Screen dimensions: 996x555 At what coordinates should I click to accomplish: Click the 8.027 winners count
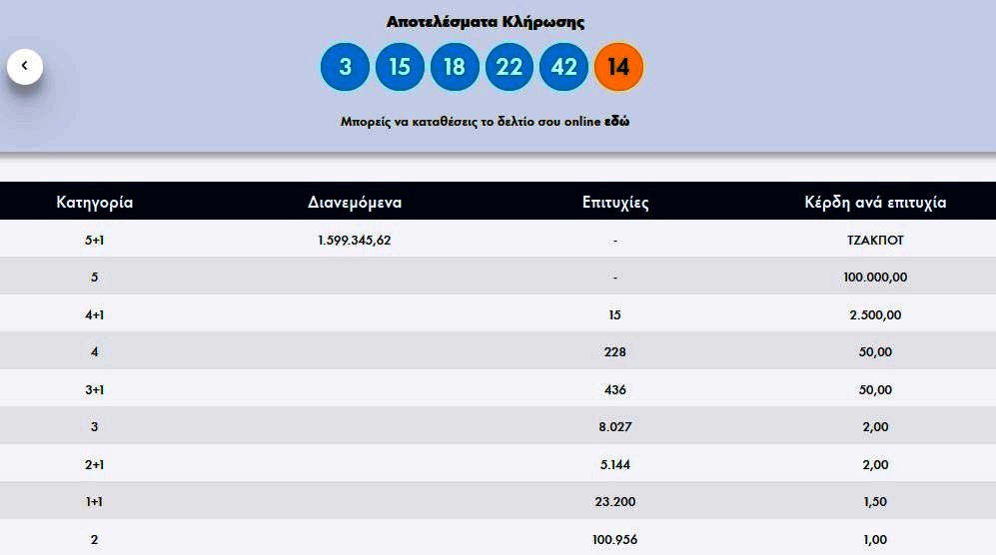click(x=615, y=427)
